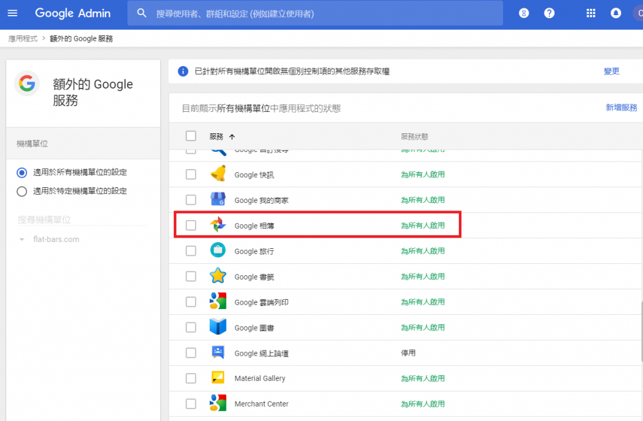Open the Google apps grid

click(x=591, y=13)
